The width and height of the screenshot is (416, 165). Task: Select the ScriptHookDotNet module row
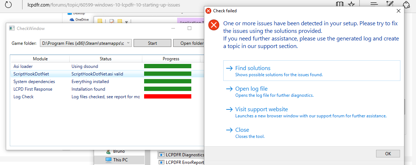(107, 74)
